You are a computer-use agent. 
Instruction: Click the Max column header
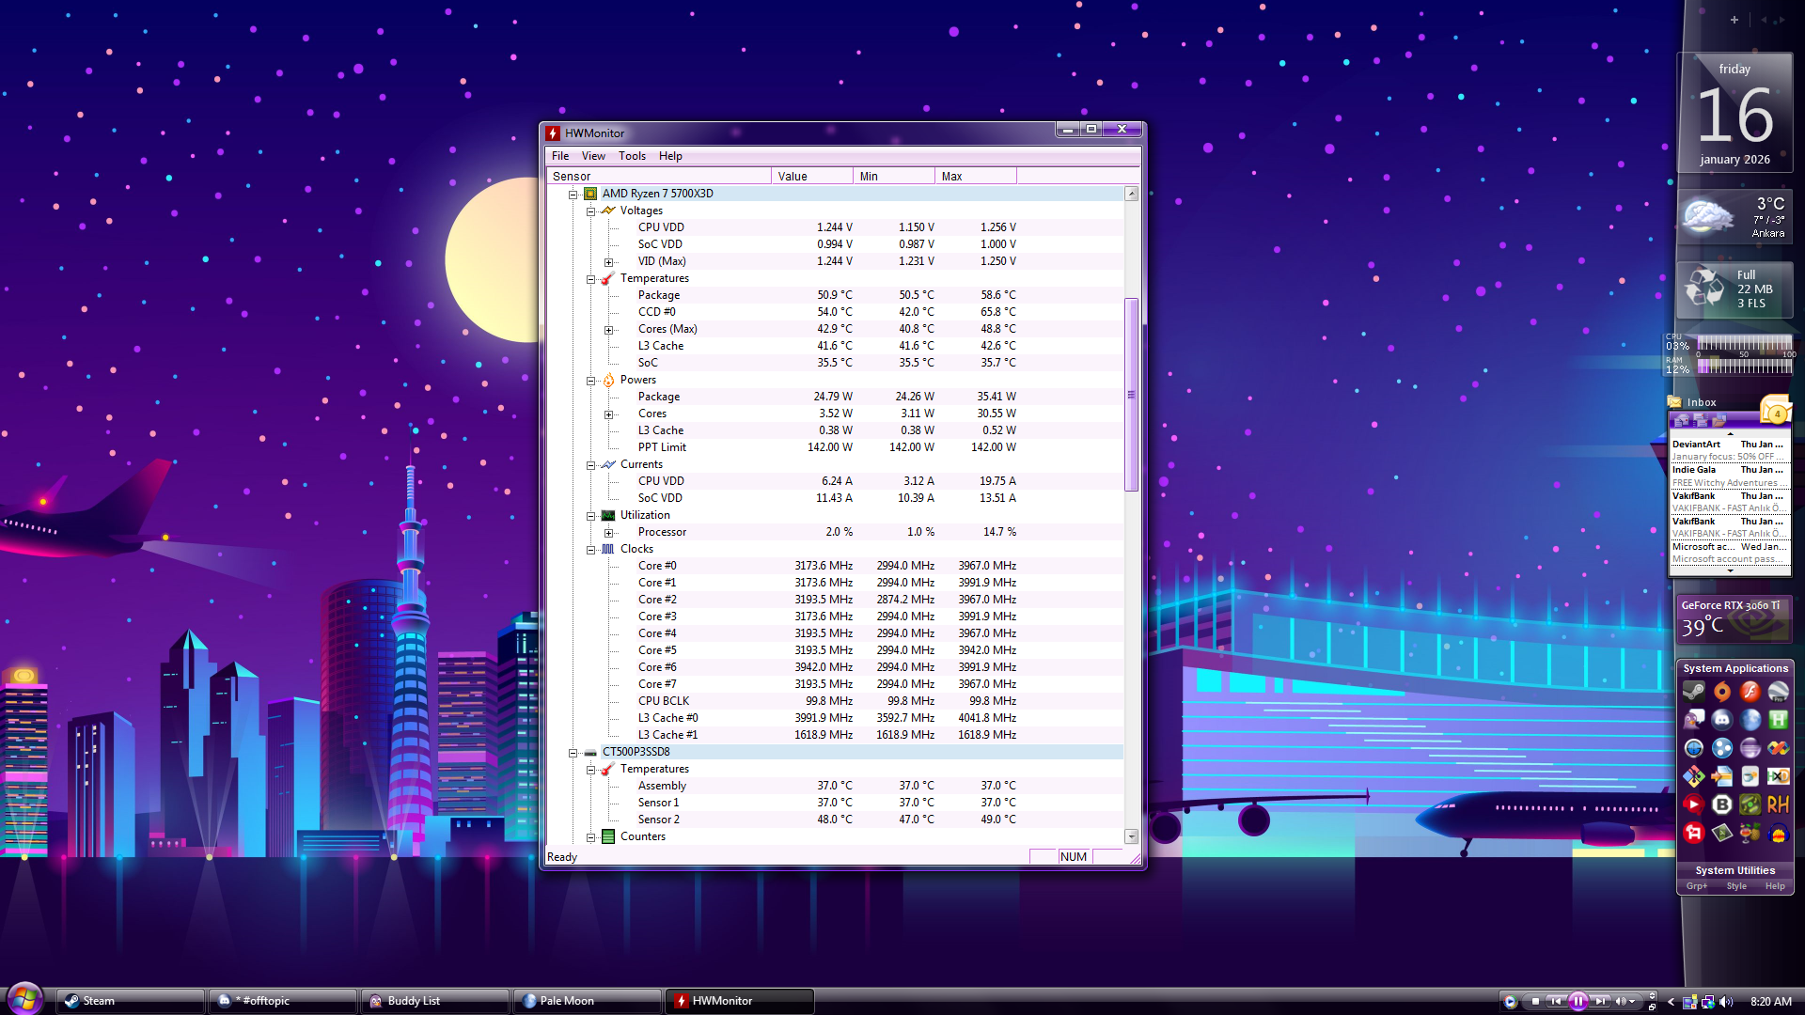pos(976,176)
